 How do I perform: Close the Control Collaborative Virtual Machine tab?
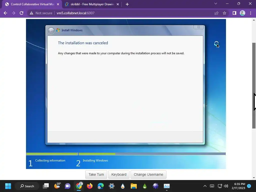58,4
